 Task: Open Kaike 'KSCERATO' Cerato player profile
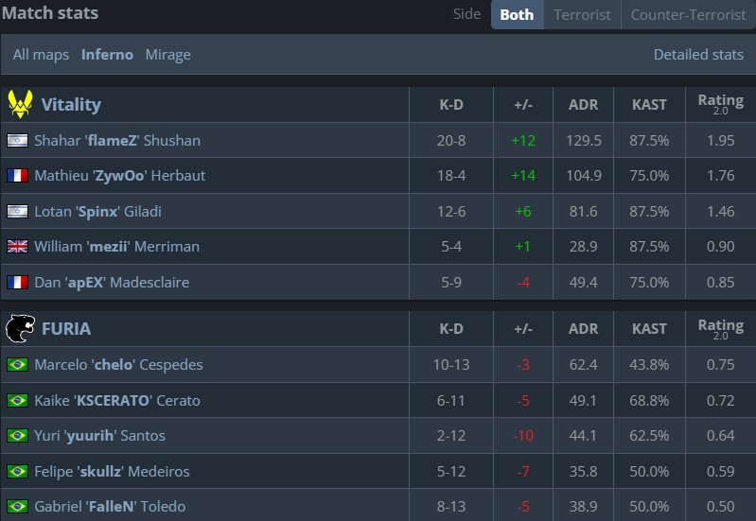(x=116, y=400)
